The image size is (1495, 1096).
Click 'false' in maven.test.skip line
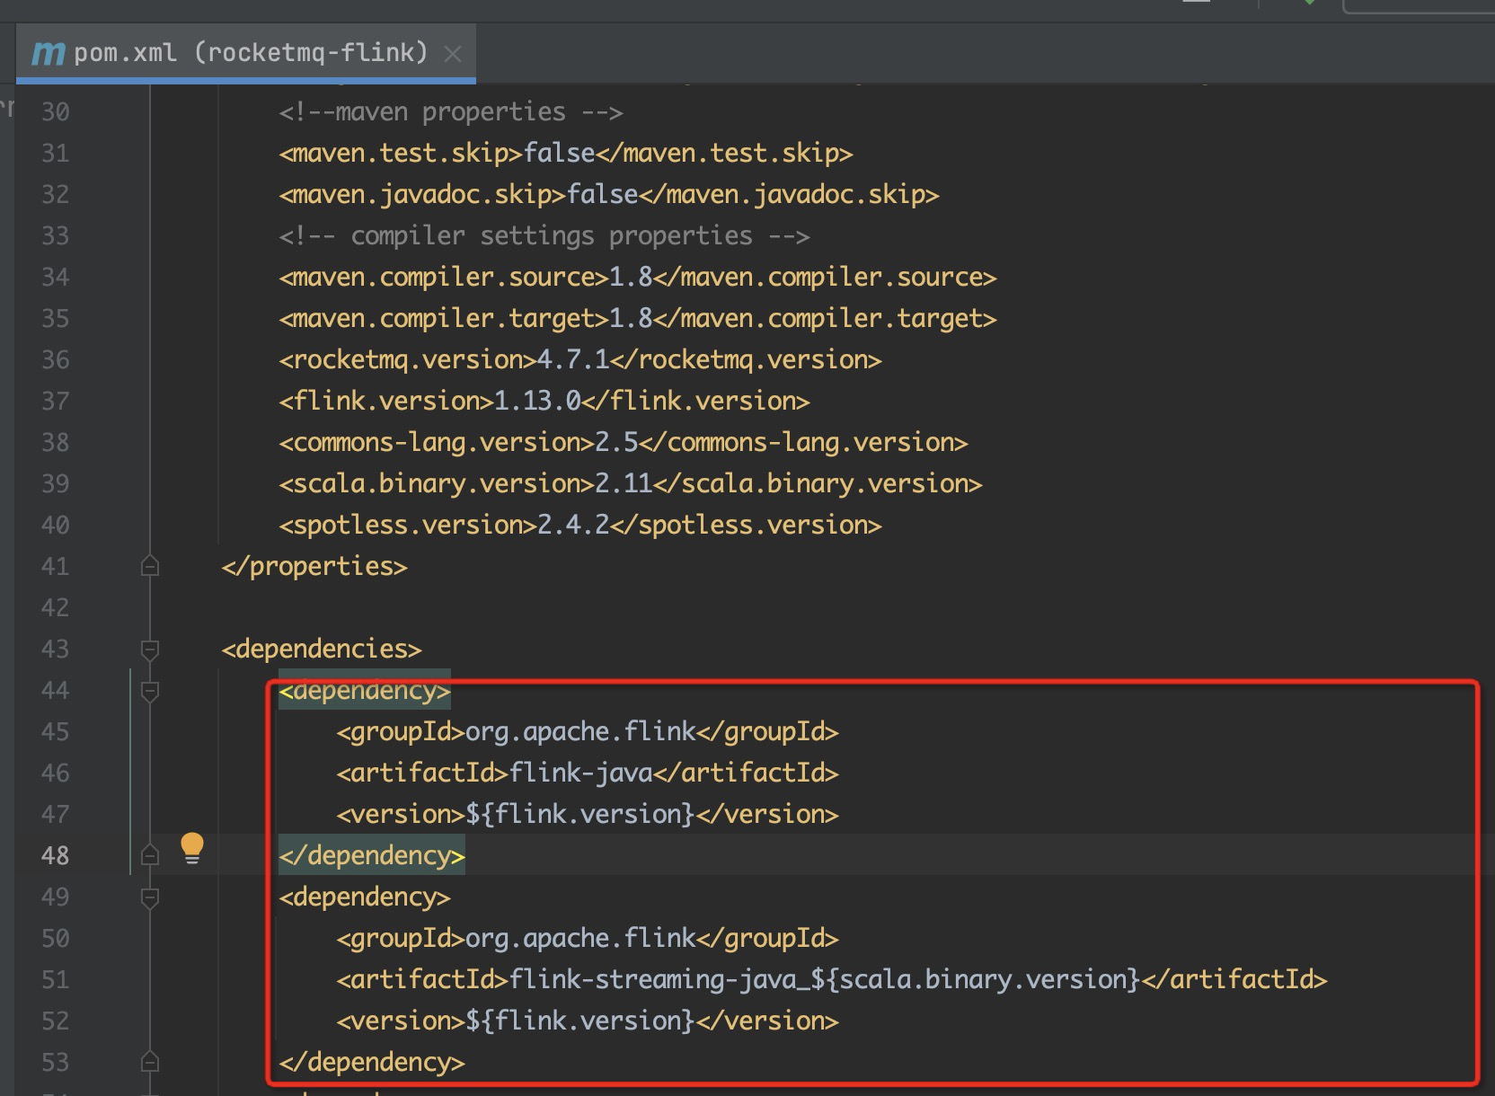[559, 153]
